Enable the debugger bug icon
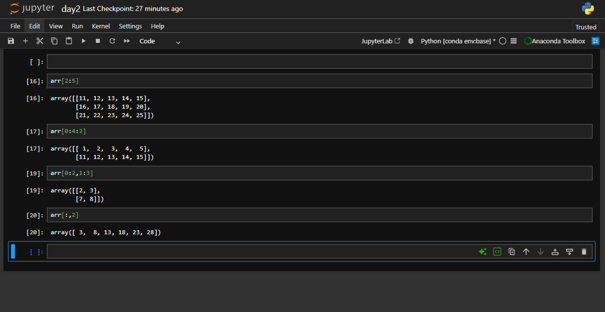 411,41
